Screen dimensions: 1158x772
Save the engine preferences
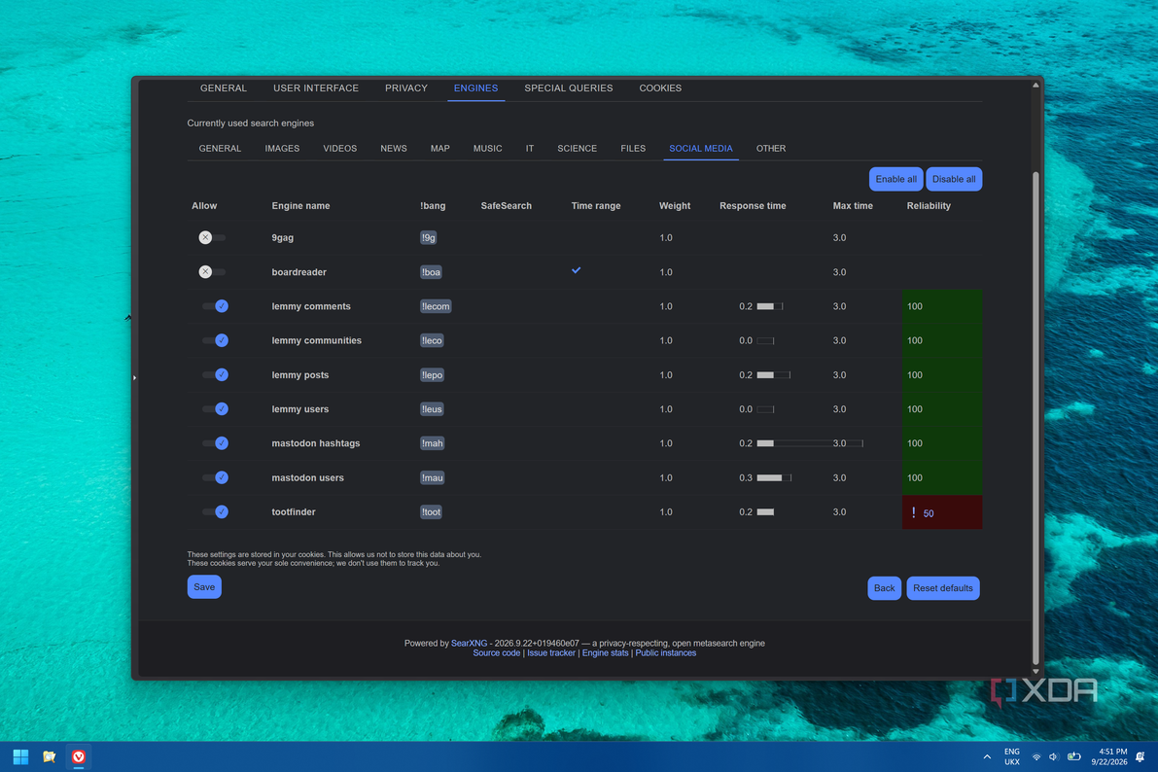pyautogui.click(x=204, y=587)
